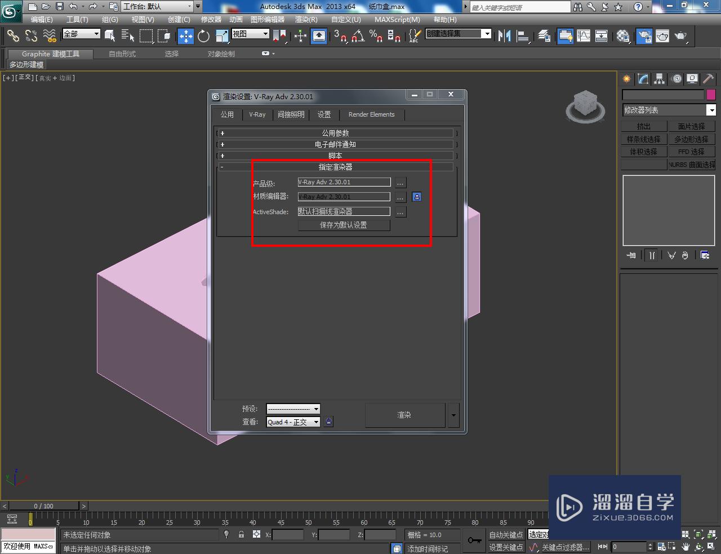Click browse button for 产品级 renderer
Viewport: 721px width, 554px height.
coord(400,183)
